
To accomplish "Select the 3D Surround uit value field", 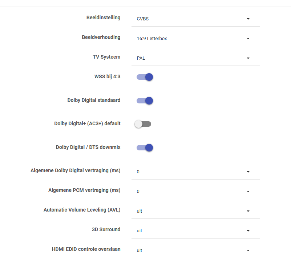I will pos(195,231).
